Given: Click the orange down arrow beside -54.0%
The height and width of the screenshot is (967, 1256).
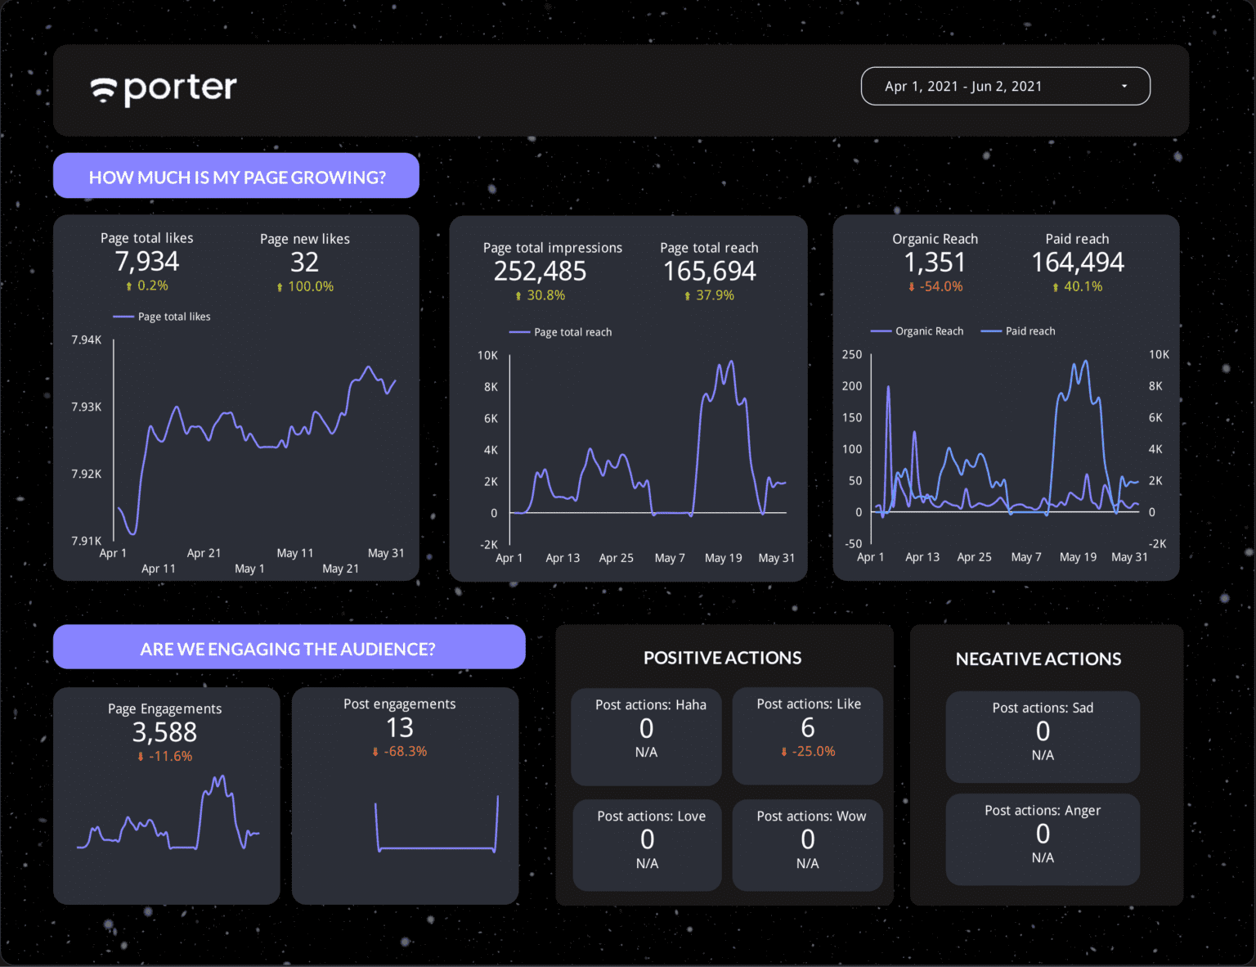Looking at the screenshot, I should click(x=910, y=287).
